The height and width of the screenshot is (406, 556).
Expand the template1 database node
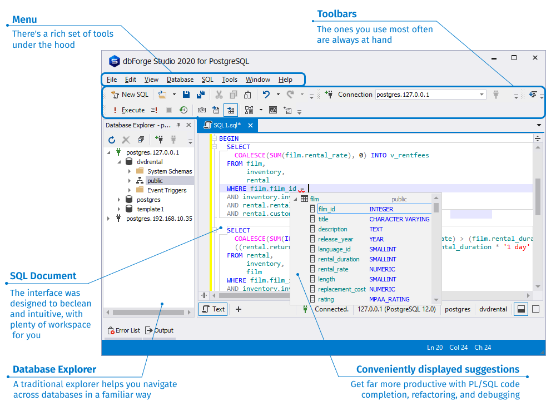[x=119, y=210]
